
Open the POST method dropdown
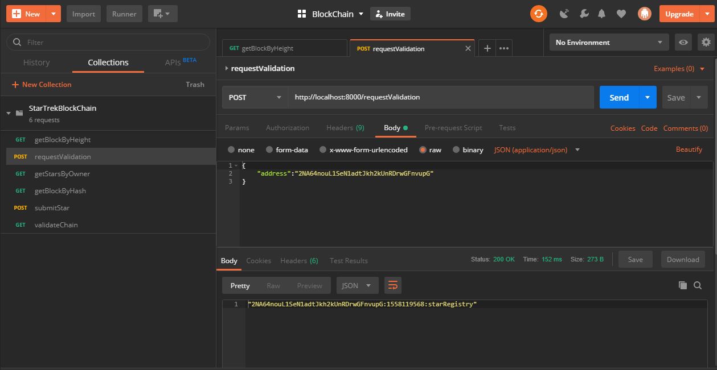pos(255,97)
